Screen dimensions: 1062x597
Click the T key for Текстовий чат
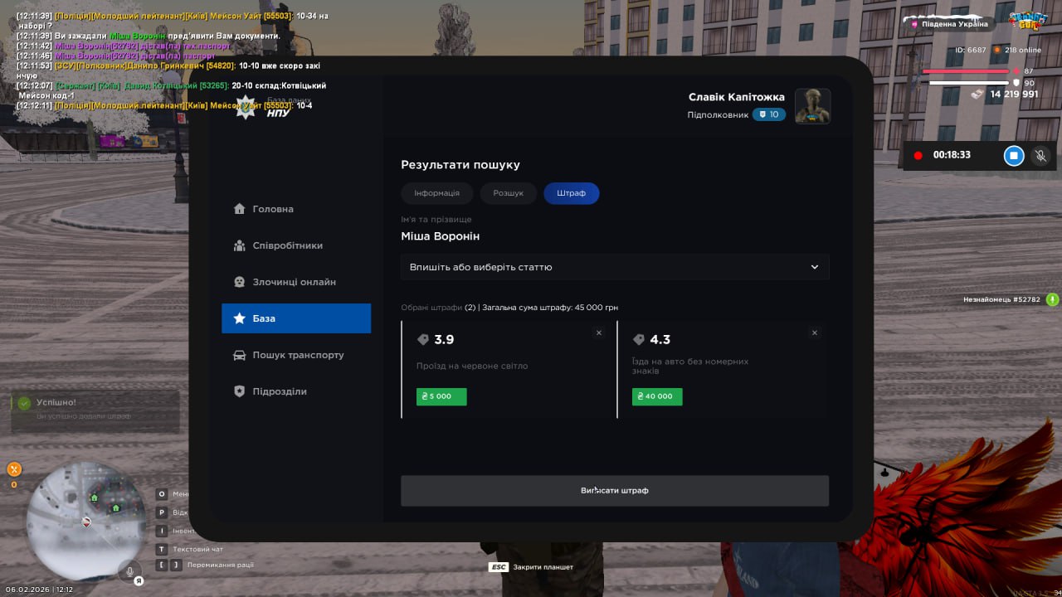[x=162, y=549]
